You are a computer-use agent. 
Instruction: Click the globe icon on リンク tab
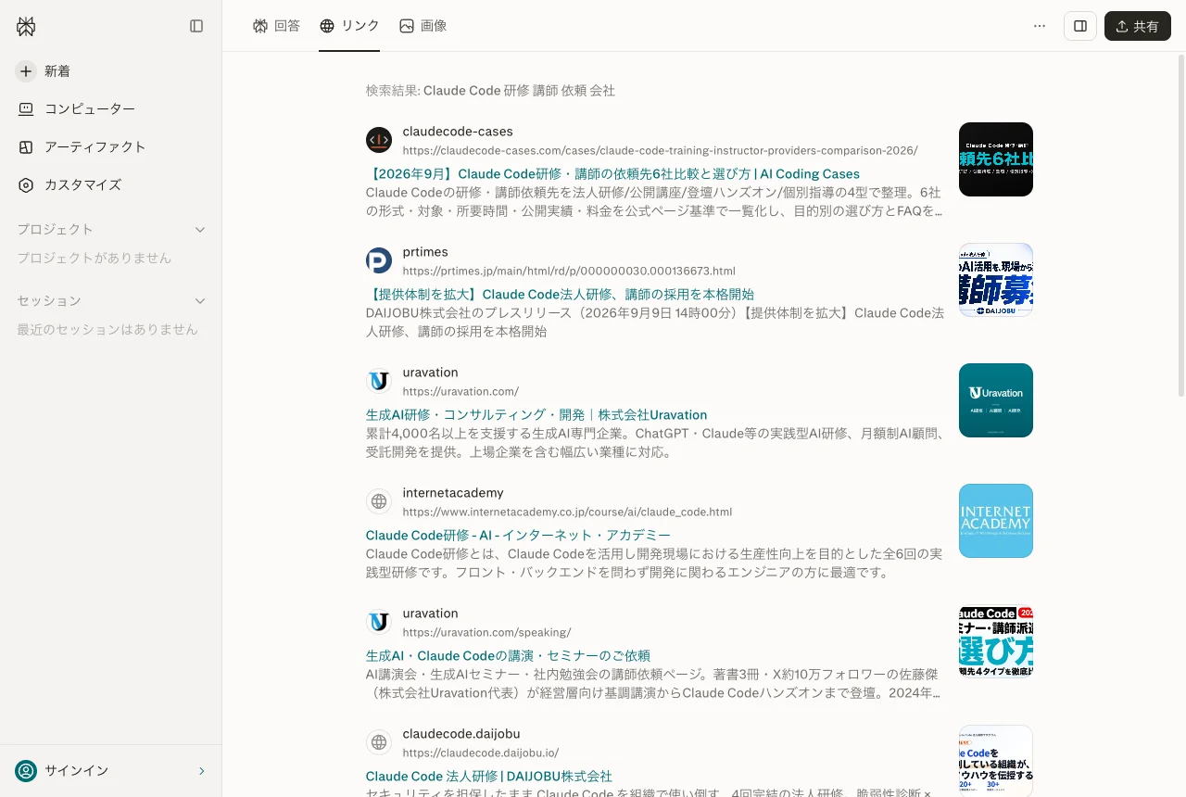click(327, 26)
